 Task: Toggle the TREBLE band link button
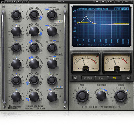[x=58, y=54]
